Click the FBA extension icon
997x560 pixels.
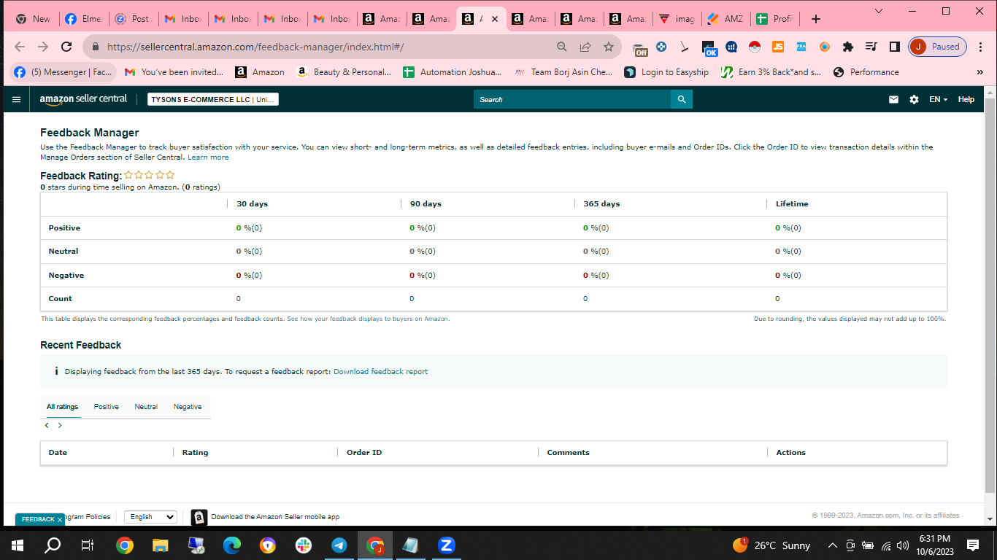point(801,47)
